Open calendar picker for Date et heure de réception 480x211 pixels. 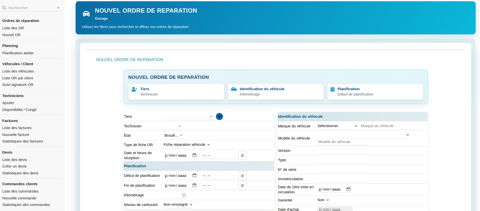(194, 155)
